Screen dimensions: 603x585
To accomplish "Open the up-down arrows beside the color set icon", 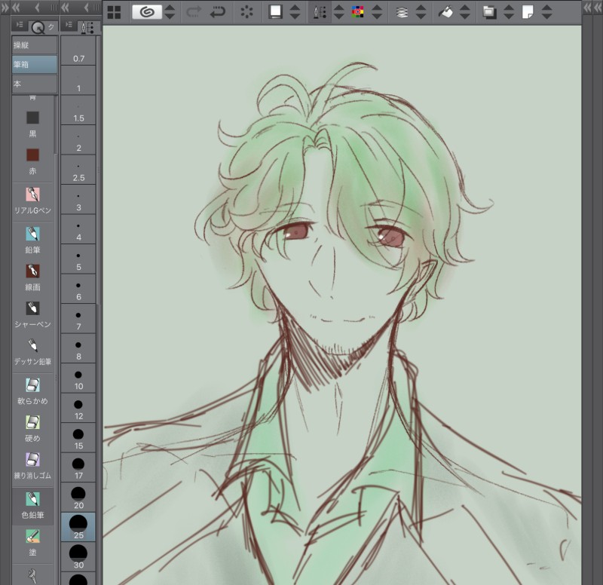I will [377, 12].
